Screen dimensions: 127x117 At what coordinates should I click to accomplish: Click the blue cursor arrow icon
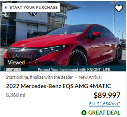click(x=6, y=7)
